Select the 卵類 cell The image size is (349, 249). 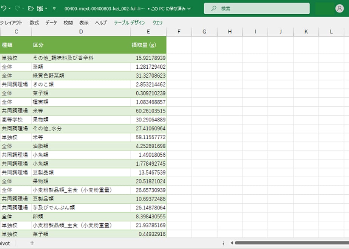pyautogui.click(x=81, y=217)
